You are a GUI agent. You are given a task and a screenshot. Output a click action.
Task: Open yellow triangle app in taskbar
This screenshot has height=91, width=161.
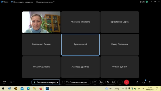tap(16, 88)
